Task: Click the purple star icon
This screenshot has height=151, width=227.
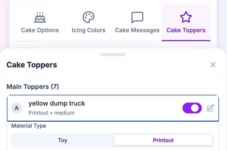Action: point(186,17)
